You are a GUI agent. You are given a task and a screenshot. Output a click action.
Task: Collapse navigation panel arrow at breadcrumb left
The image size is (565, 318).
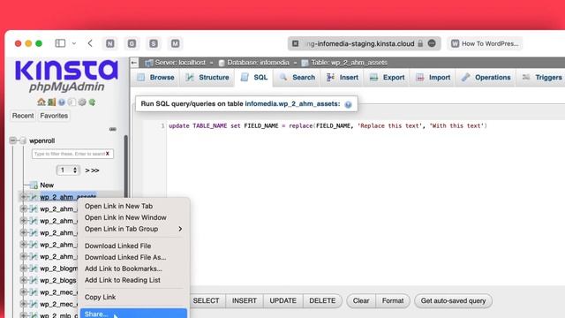coord(134,63)
